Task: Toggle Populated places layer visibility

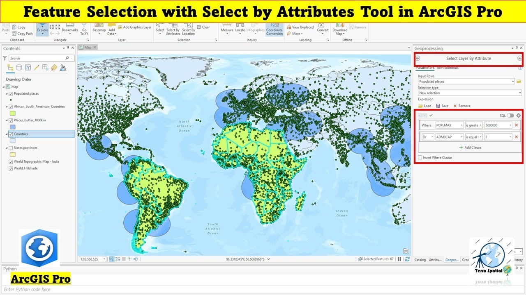Action: pos(11,94)
